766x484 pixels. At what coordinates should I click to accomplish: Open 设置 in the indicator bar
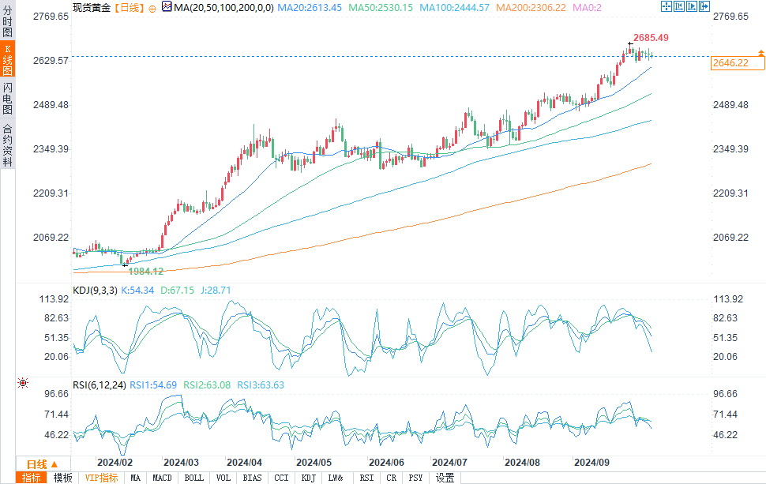click(445, 478)
